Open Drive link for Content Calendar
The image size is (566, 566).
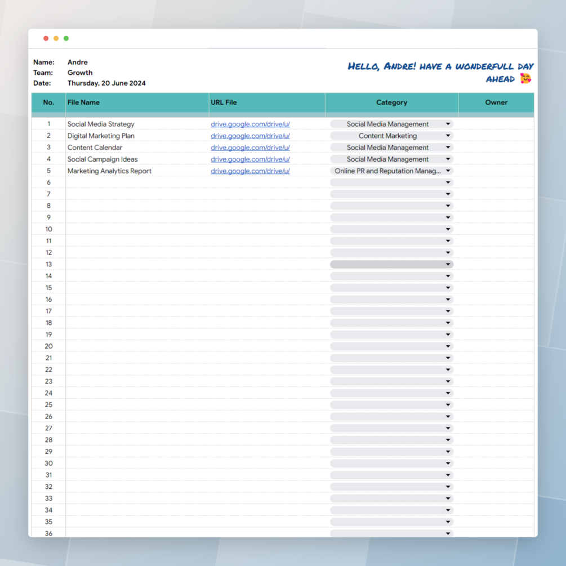250,148
